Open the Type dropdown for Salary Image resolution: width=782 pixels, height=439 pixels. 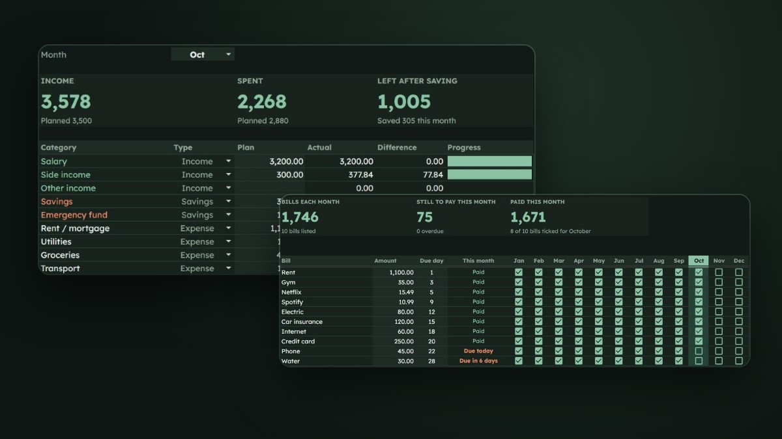tap(228, 161)
